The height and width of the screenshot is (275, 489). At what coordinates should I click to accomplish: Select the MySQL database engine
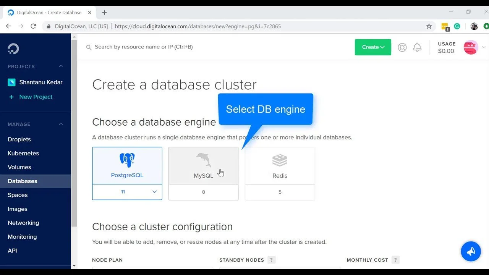pos(204,166)
